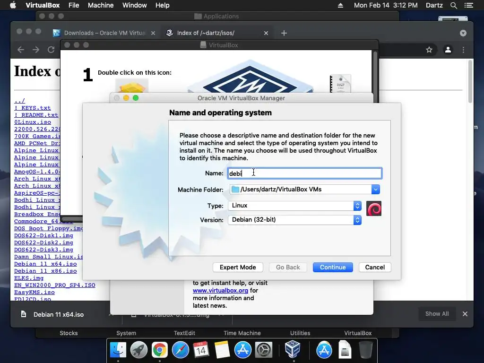Open the File menu

coord(74,5)
